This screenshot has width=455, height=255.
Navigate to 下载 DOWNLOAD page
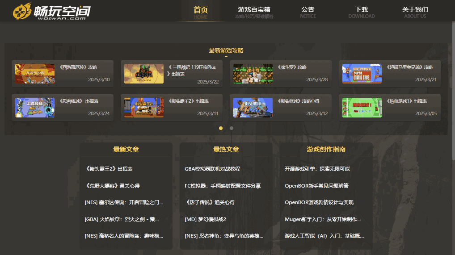coord(361,12)
